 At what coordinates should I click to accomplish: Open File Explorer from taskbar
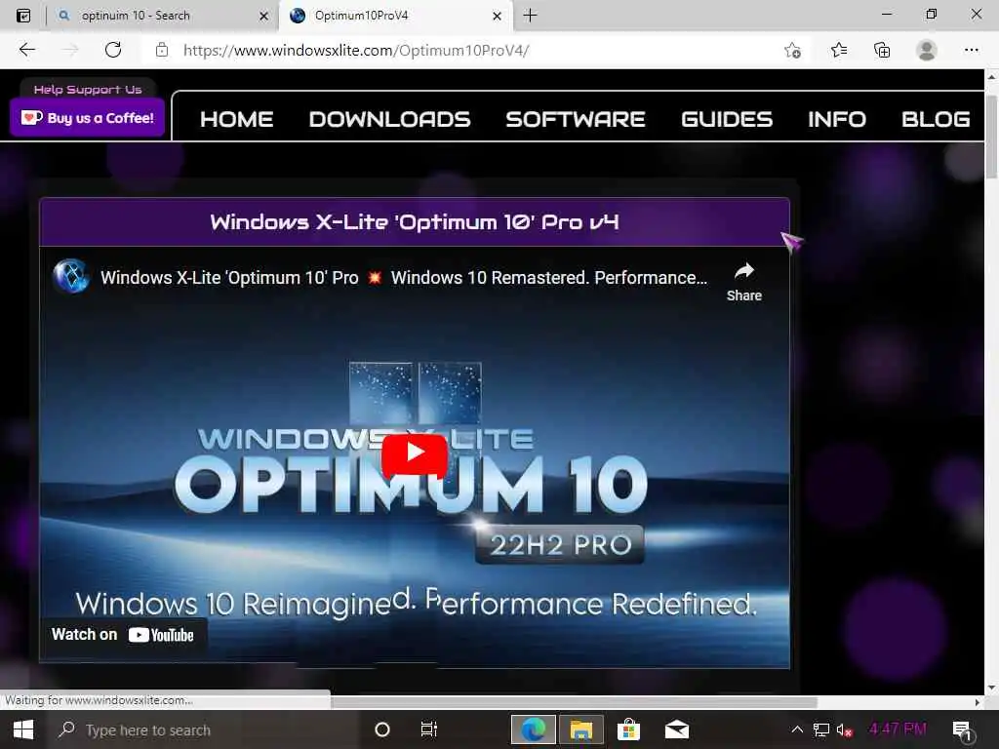580,729
